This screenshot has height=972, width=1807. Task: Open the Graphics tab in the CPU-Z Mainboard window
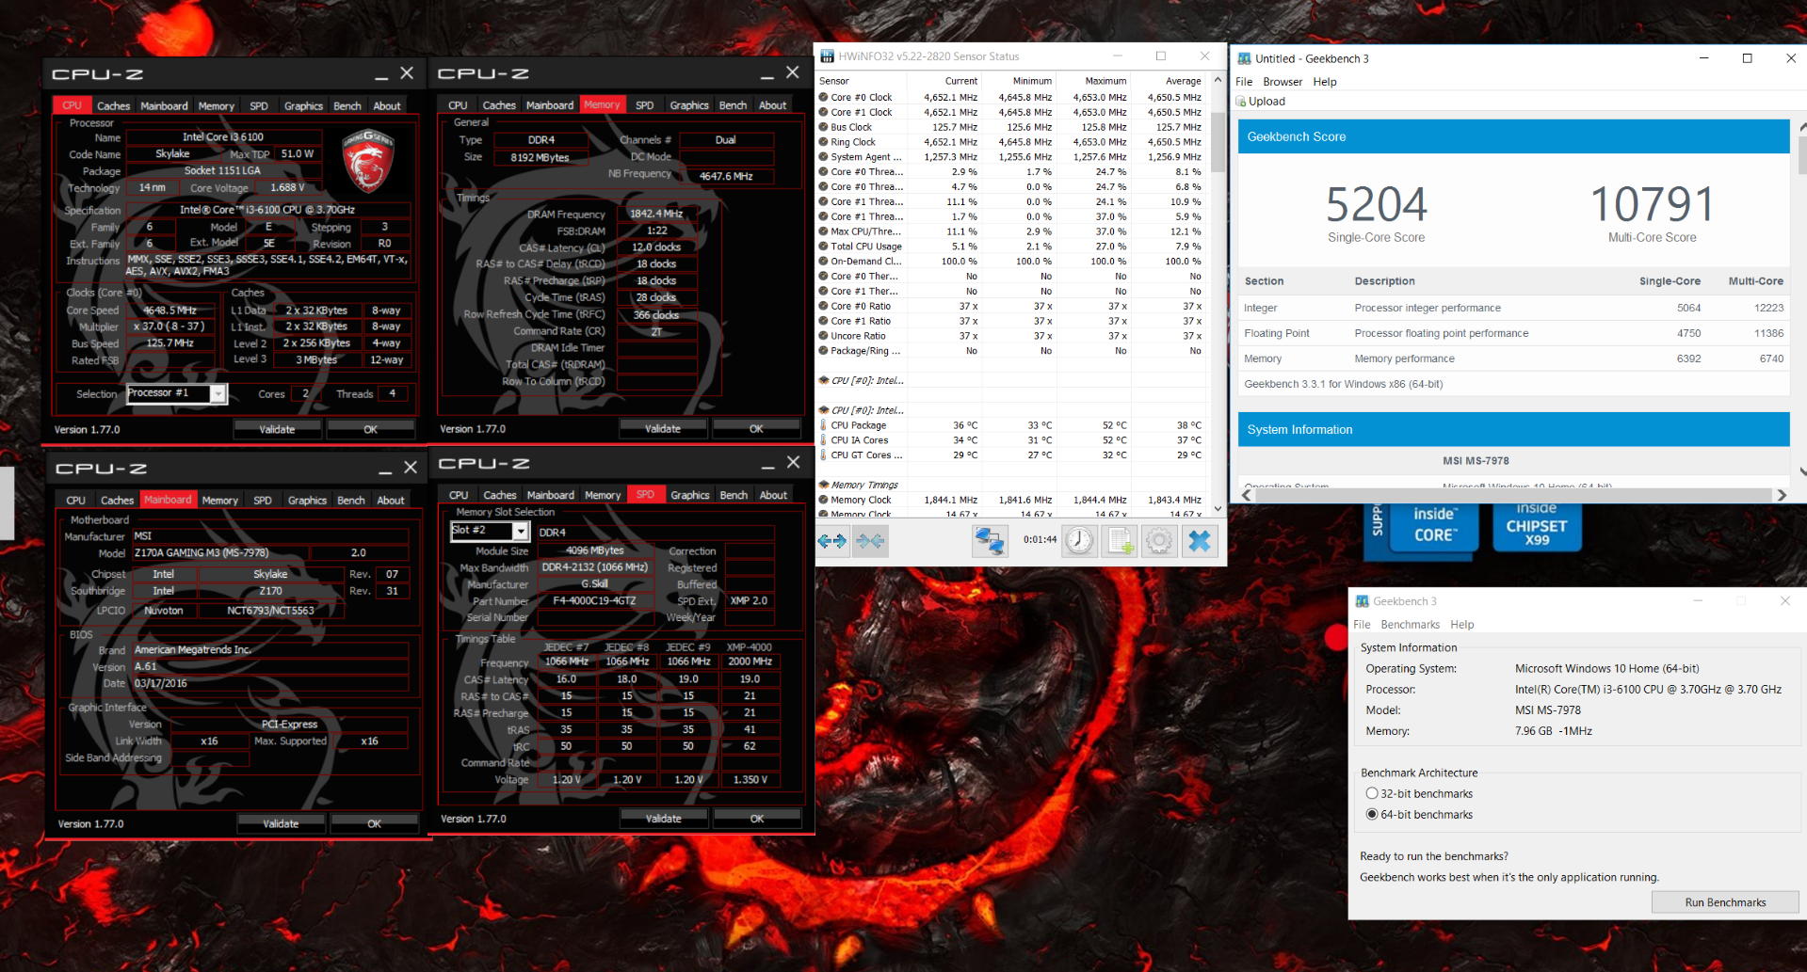point(307,501)
